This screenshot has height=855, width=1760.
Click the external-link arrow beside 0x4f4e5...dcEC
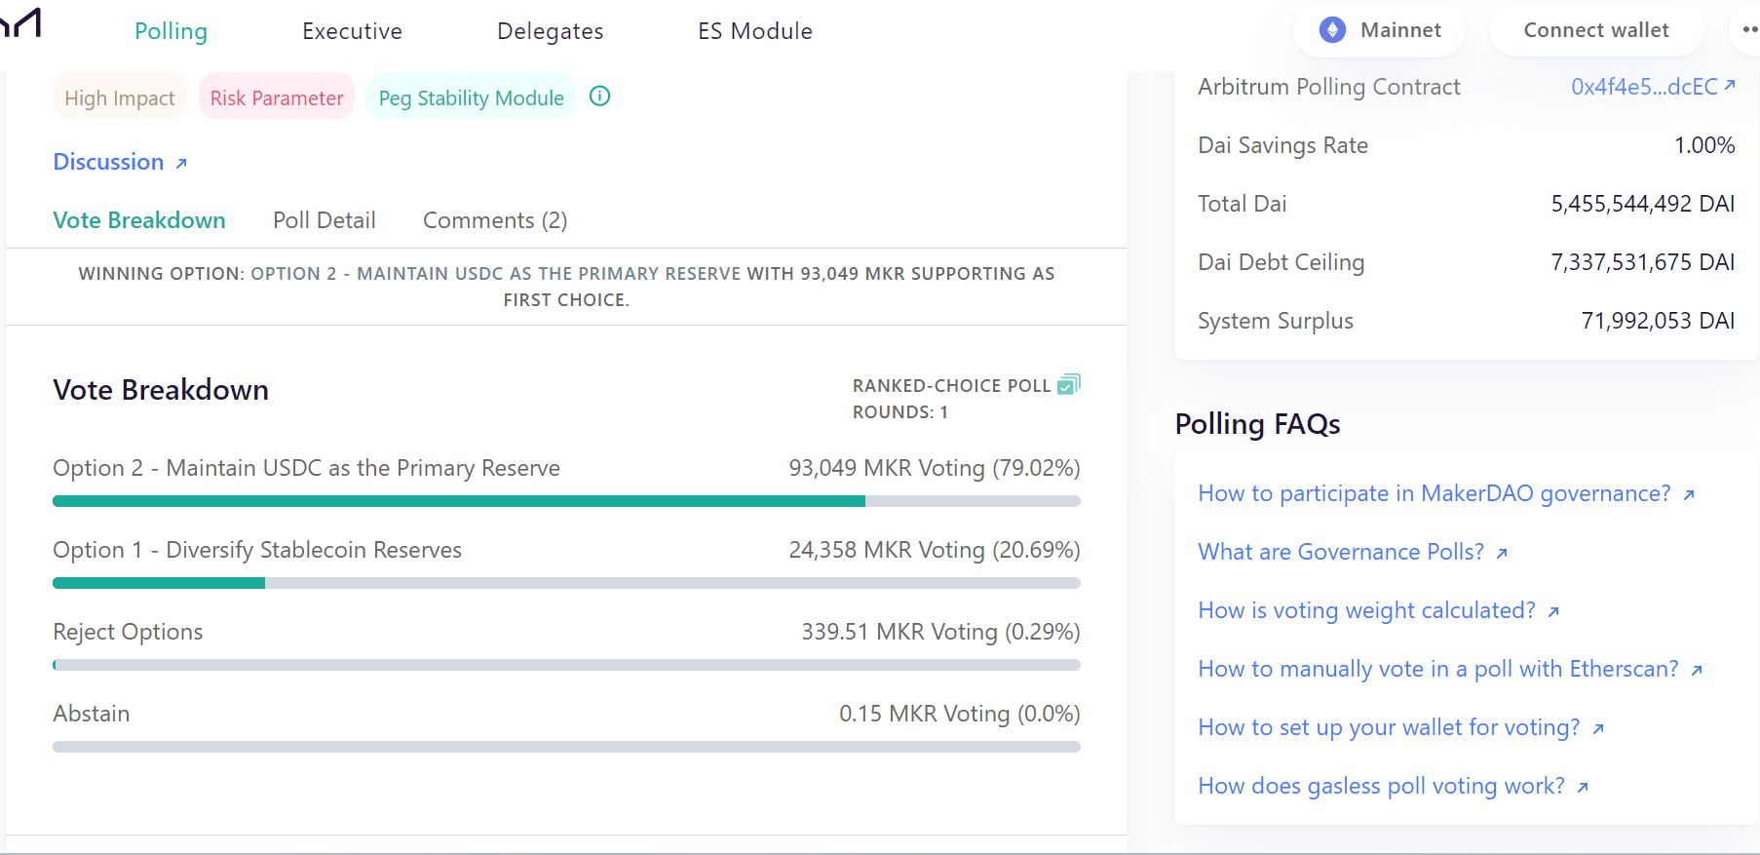click(1730, 86)
